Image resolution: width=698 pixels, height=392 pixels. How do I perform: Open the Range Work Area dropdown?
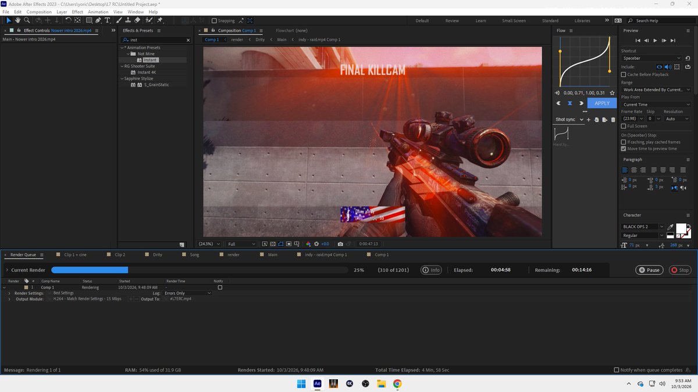pyautogui.click(x=656, y=90)
